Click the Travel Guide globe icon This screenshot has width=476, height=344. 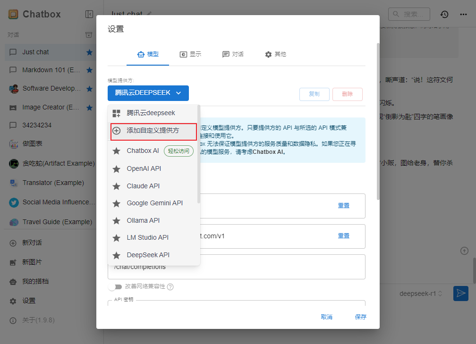(14, 222)
